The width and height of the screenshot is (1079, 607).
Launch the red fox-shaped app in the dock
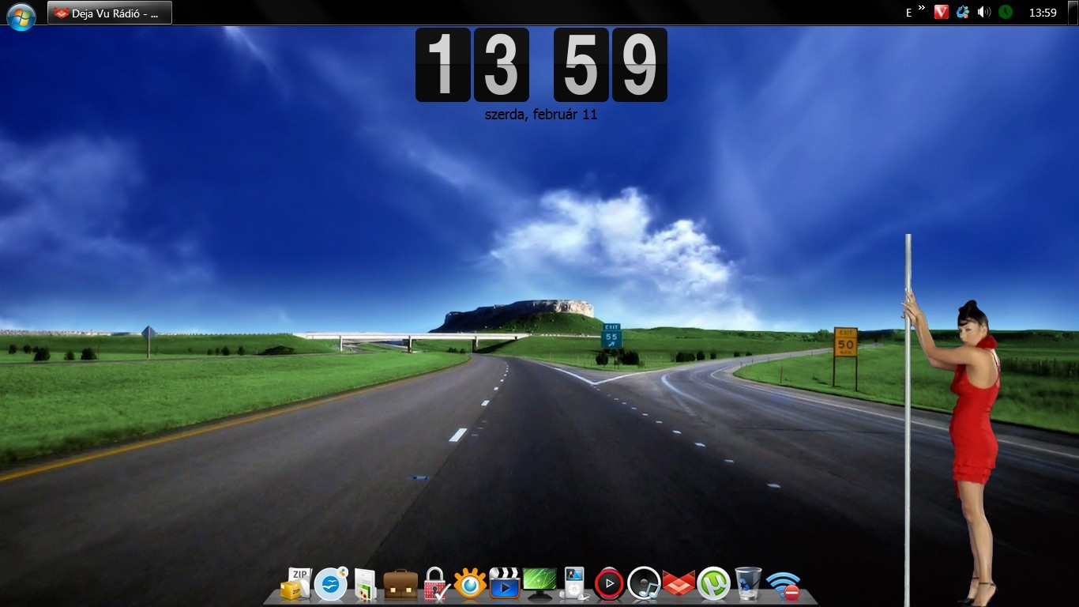click(x=679, y=585)
